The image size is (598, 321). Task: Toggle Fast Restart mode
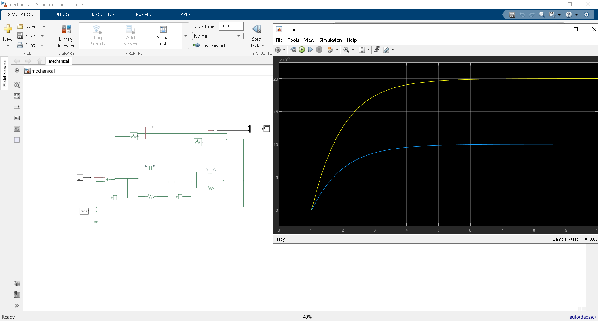point(209,45)
